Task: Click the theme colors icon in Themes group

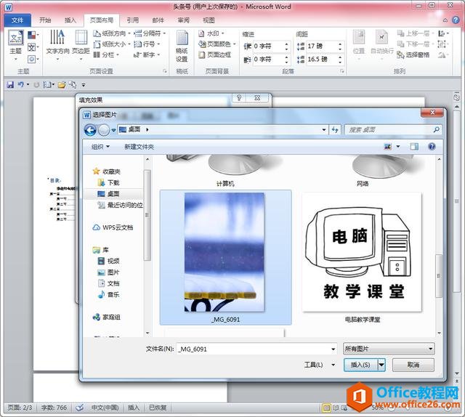Action: click(32, 36)
